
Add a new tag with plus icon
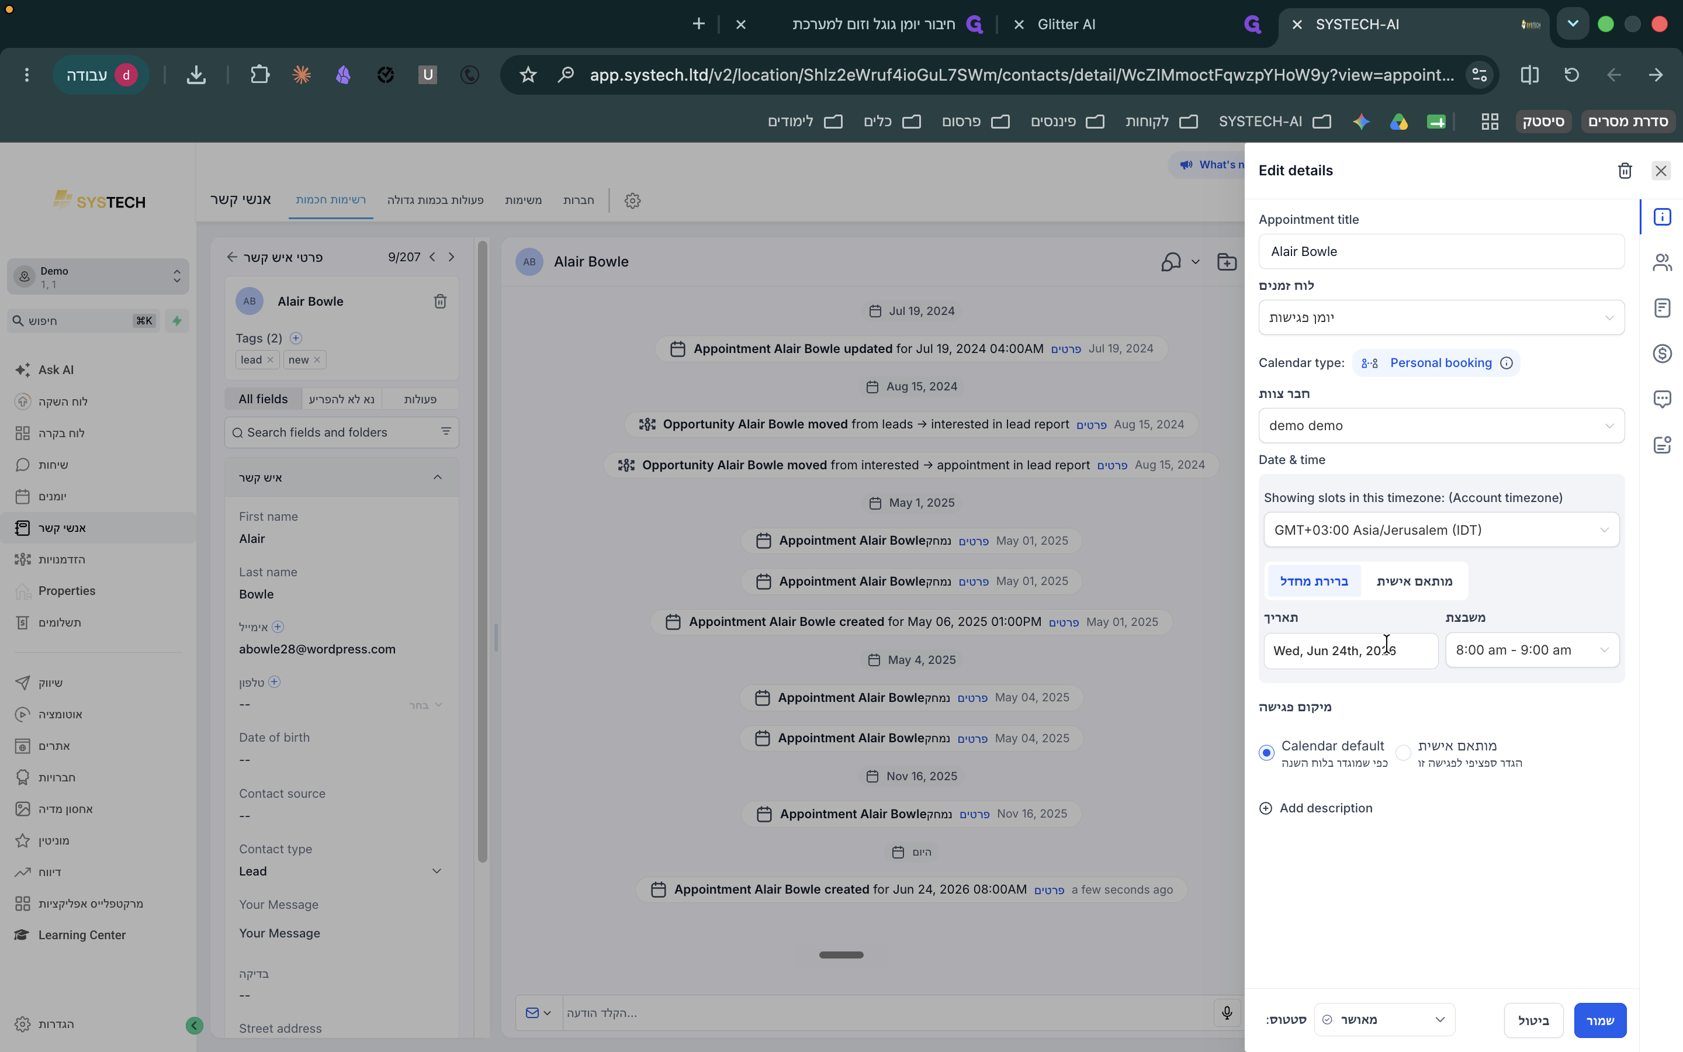[x=296, y=338]
